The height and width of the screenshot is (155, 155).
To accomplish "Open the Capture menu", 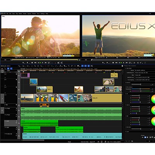I will point(29,14).
